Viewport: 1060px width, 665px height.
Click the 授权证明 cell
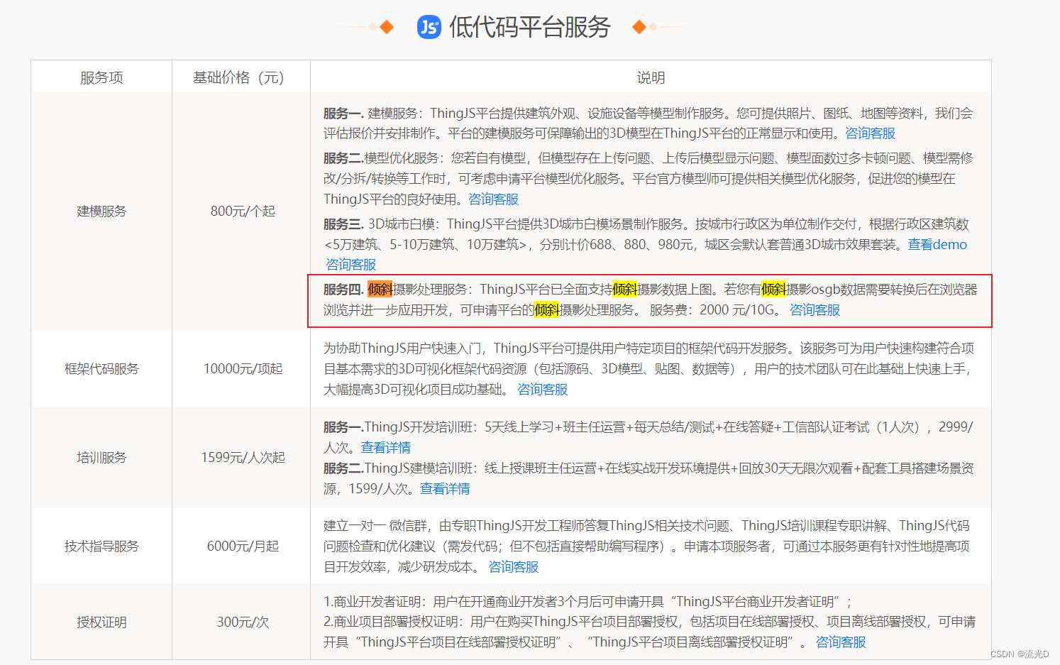(101, 622)
